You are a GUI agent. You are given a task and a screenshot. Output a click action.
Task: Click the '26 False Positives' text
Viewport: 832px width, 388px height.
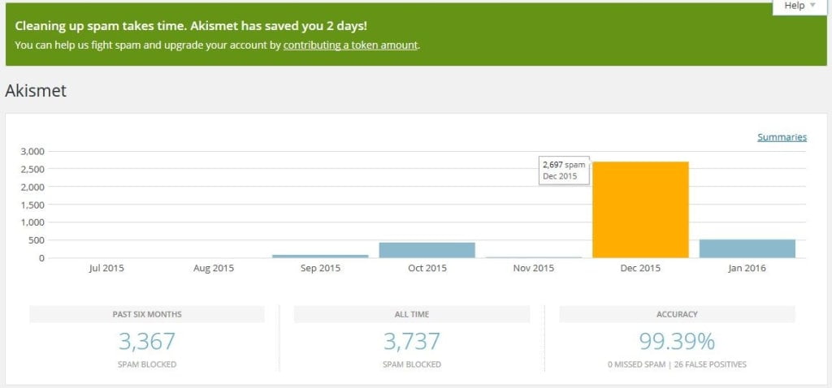coord(709,364)
